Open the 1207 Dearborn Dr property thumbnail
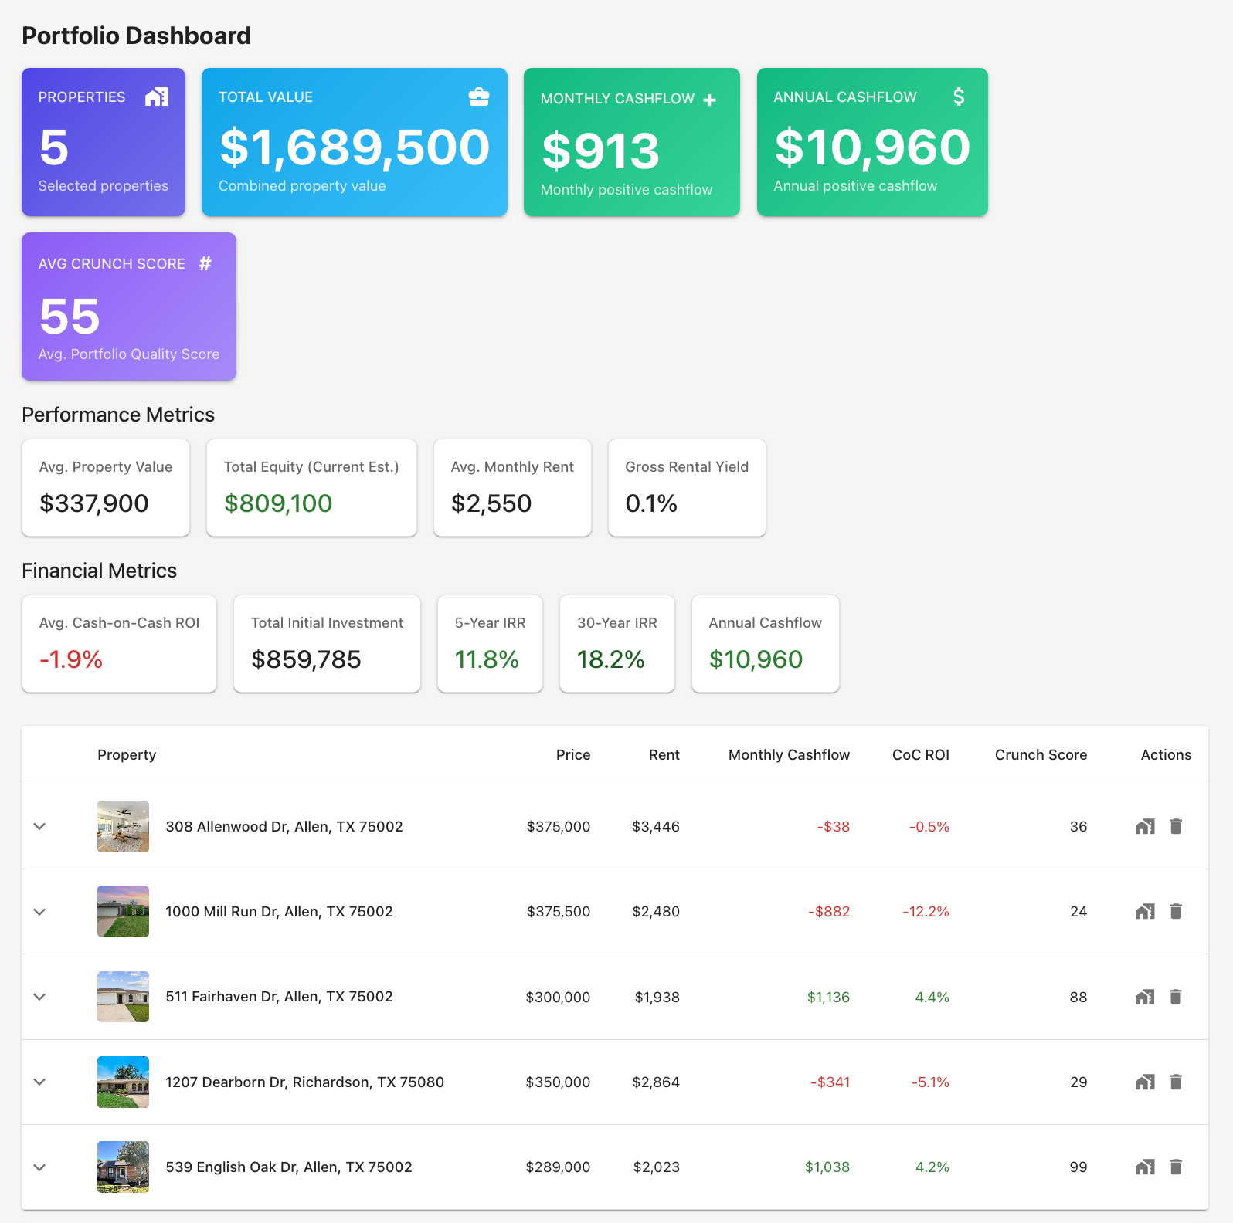Viewport: 1233px width, 1223px height. click(x=123, y=1082)
